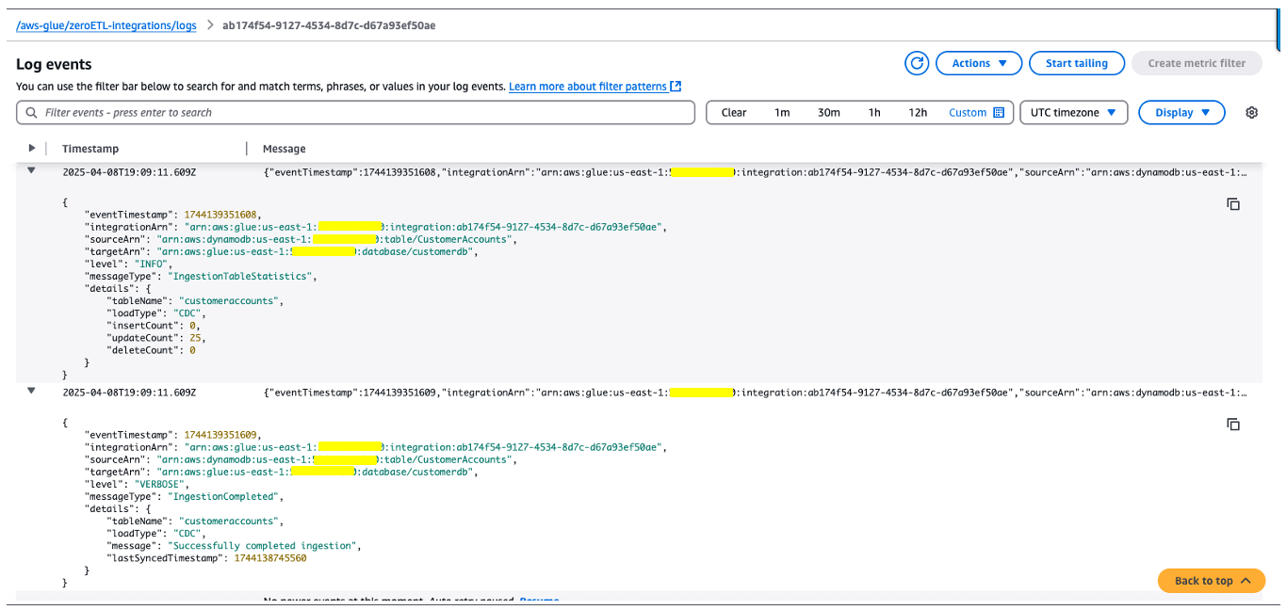
Task: Open the UTC timezone dropdown
Action: click(1074, 112)
